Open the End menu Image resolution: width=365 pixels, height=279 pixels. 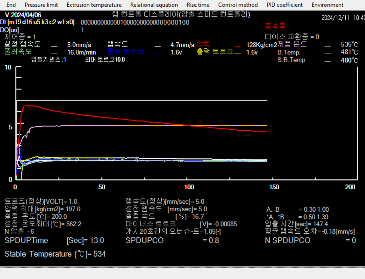tap(11, 5)
